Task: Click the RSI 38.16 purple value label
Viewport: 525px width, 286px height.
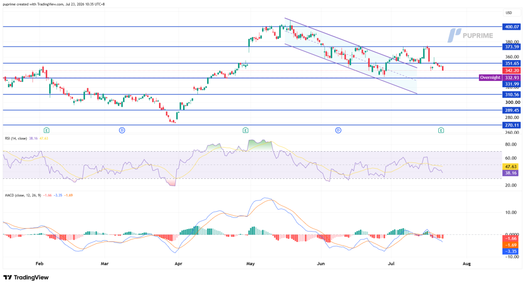Action: pyautogui.click(x=512, y=173)
